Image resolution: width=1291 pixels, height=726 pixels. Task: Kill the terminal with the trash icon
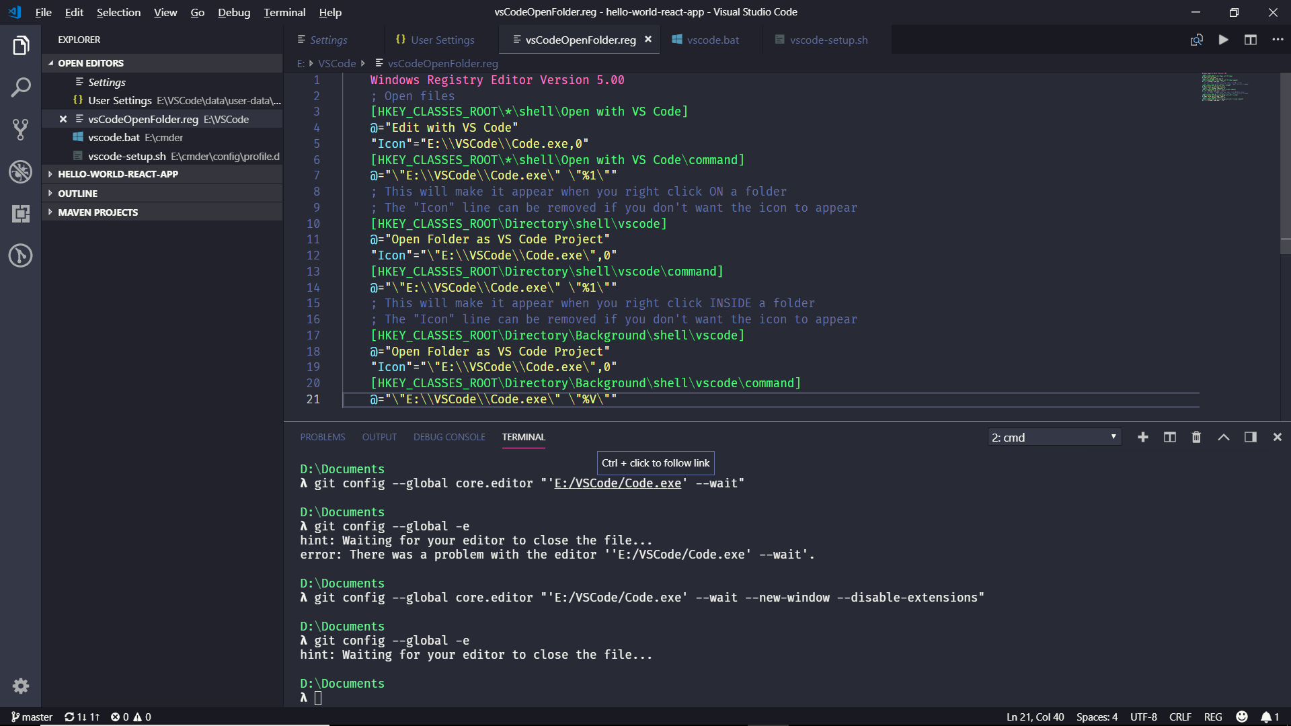point(1196,437)
